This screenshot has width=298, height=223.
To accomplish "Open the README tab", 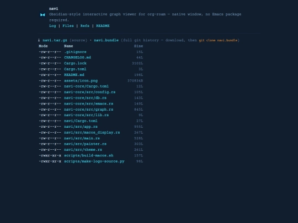I will click(x=103, y=26).
